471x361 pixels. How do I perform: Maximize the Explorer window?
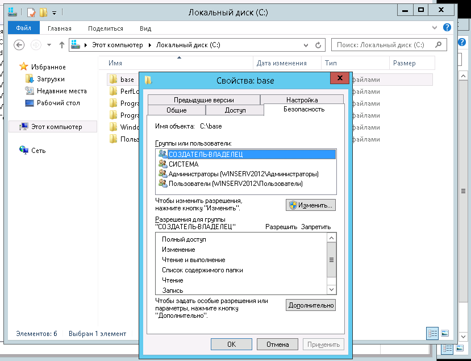click(x=421, y=10)
